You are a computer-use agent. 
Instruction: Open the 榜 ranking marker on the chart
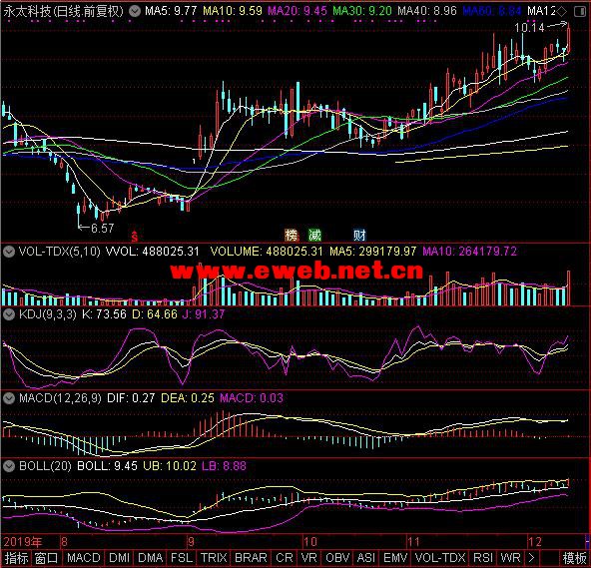tap(292, 236)
